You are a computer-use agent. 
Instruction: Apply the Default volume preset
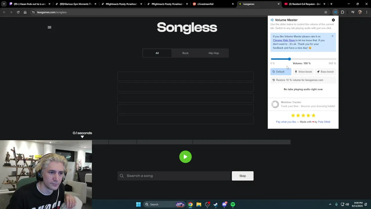(x=281, y=72)
